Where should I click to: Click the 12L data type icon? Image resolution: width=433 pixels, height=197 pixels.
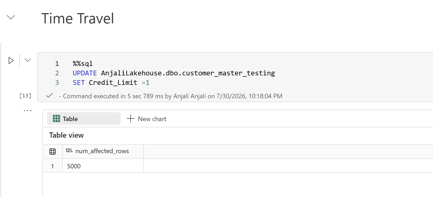tap(69, 151)
